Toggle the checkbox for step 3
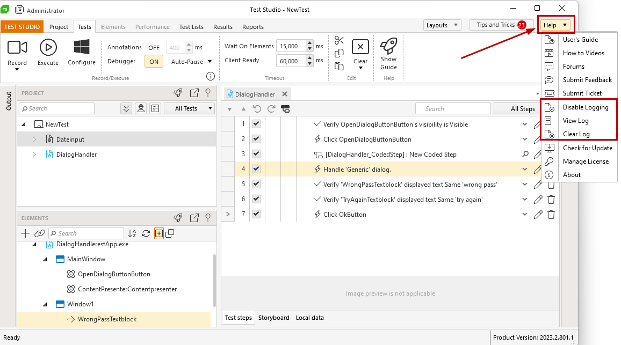The height and width of the screenshot is (345, 621). point(256,154)
